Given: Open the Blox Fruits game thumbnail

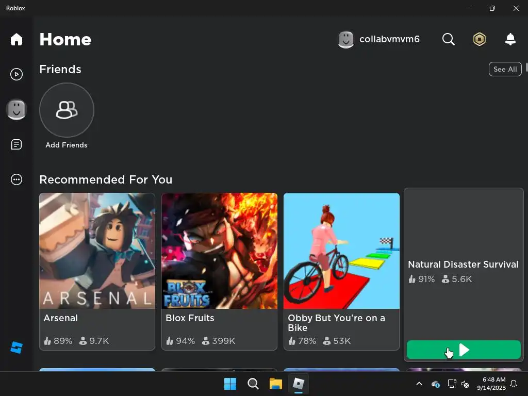Looking at the screenshot, I should 219,251.
